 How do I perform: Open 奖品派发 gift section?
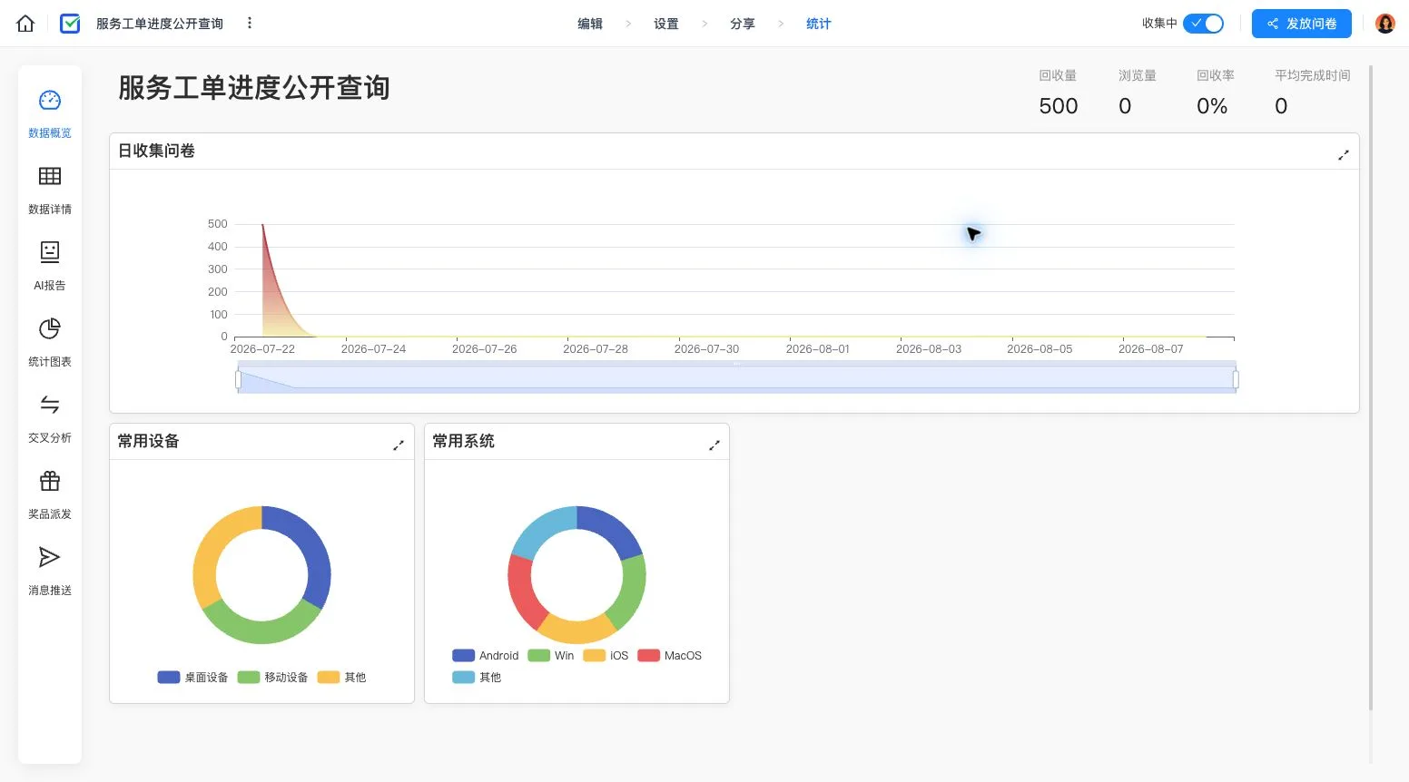pos(50,495)
